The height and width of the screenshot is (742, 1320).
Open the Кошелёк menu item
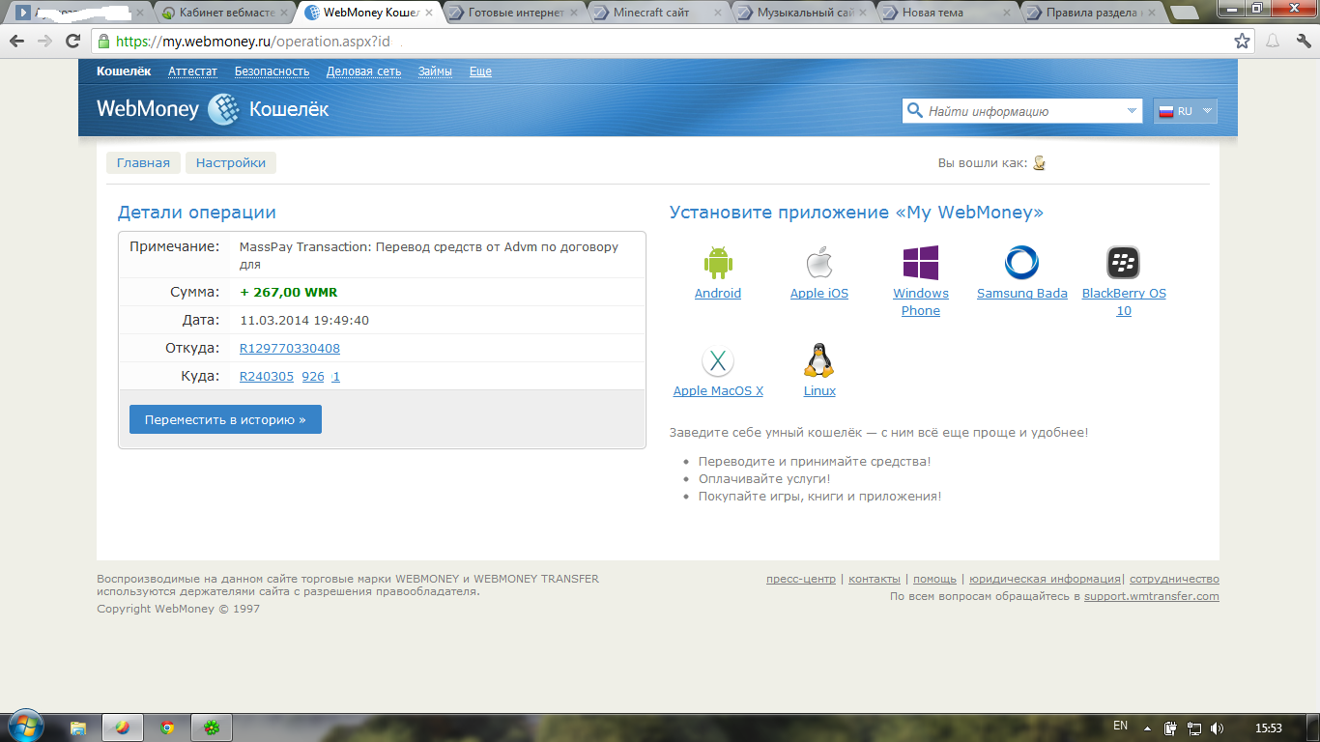(x=124, y=71)
